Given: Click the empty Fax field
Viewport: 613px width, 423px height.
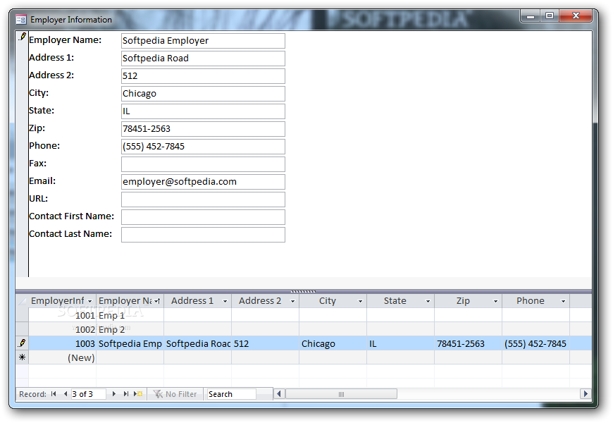Looking at the screenshot, I should (x=203, y=164).
